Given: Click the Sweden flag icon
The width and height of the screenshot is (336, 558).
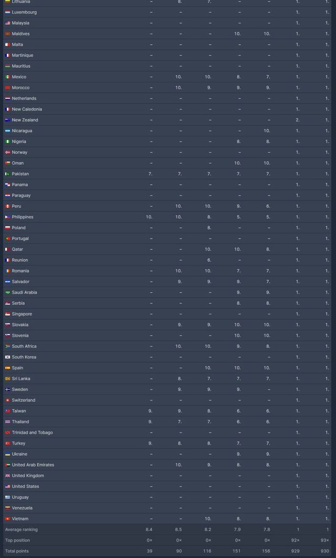Looking at the screenshot, I should pos(7,389).
